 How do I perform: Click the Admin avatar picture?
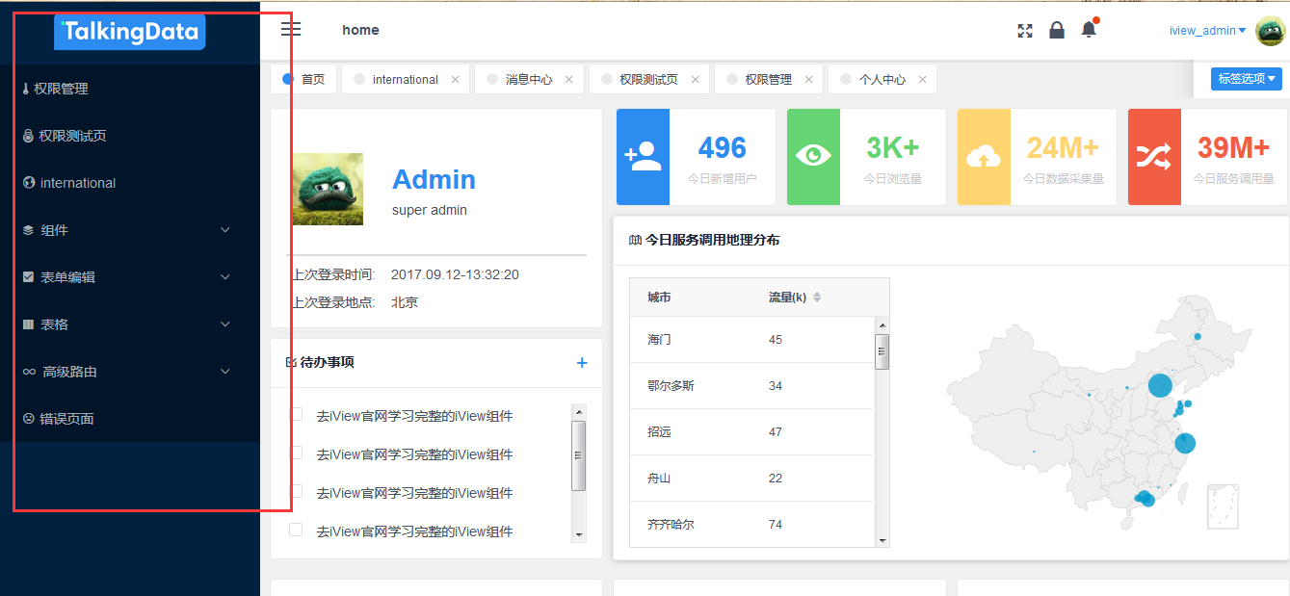328,189
